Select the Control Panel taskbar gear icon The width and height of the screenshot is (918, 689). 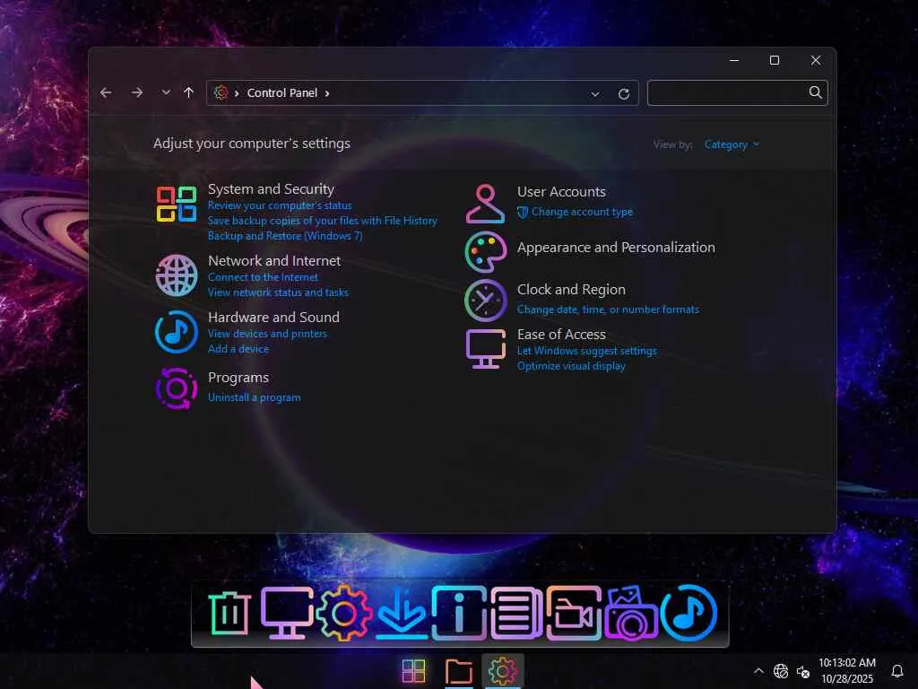pos(502,671)
